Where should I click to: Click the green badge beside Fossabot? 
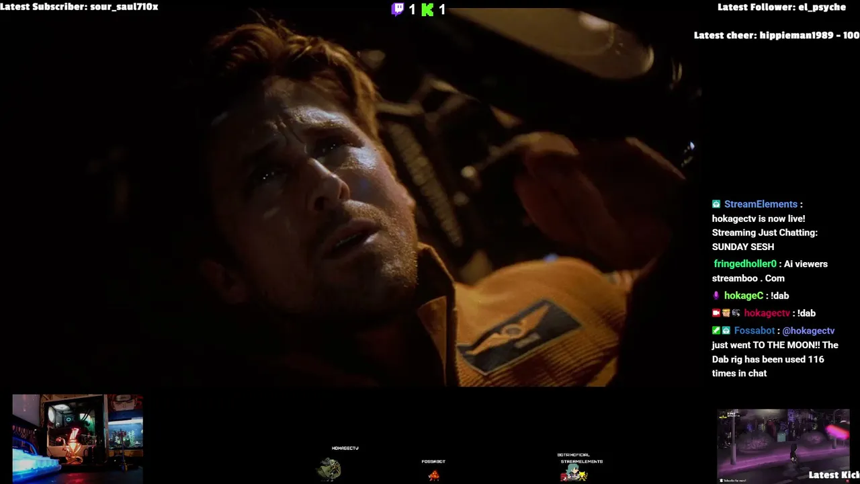(x=716, y=331)
